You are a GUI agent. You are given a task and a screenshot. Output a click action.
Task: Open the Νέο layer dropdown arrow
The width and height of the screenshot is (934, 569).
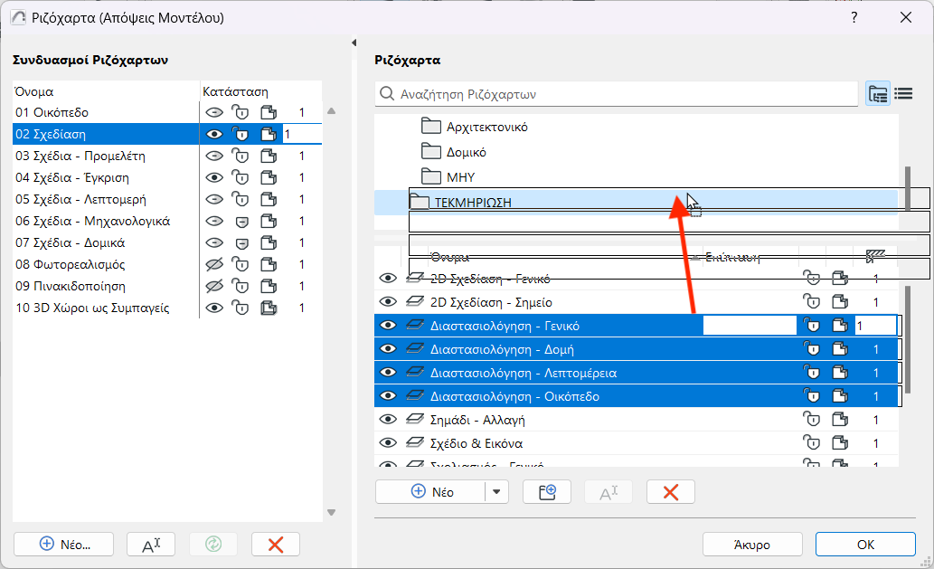click(497, 492)
